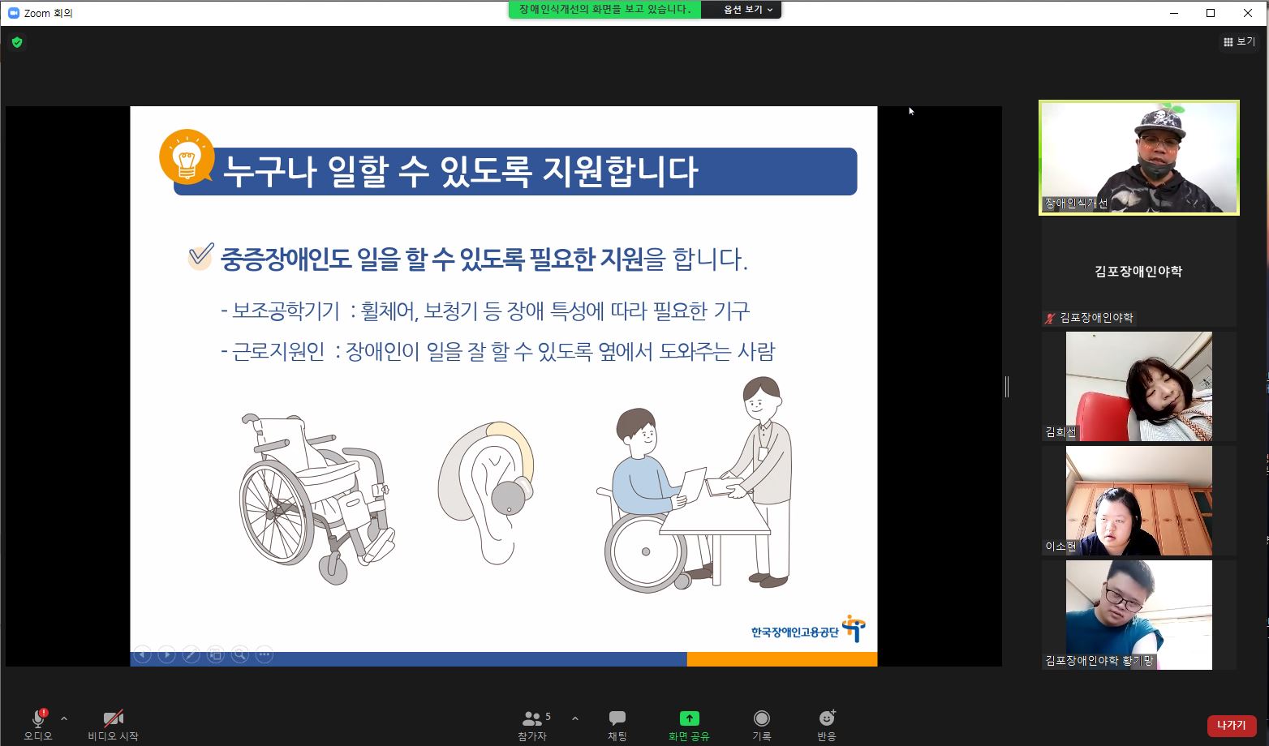The image size is (1269, 746).
Task: Click the panel divider handle beside shared screen
Action: pyautogui.click(x=1007, y=387)
